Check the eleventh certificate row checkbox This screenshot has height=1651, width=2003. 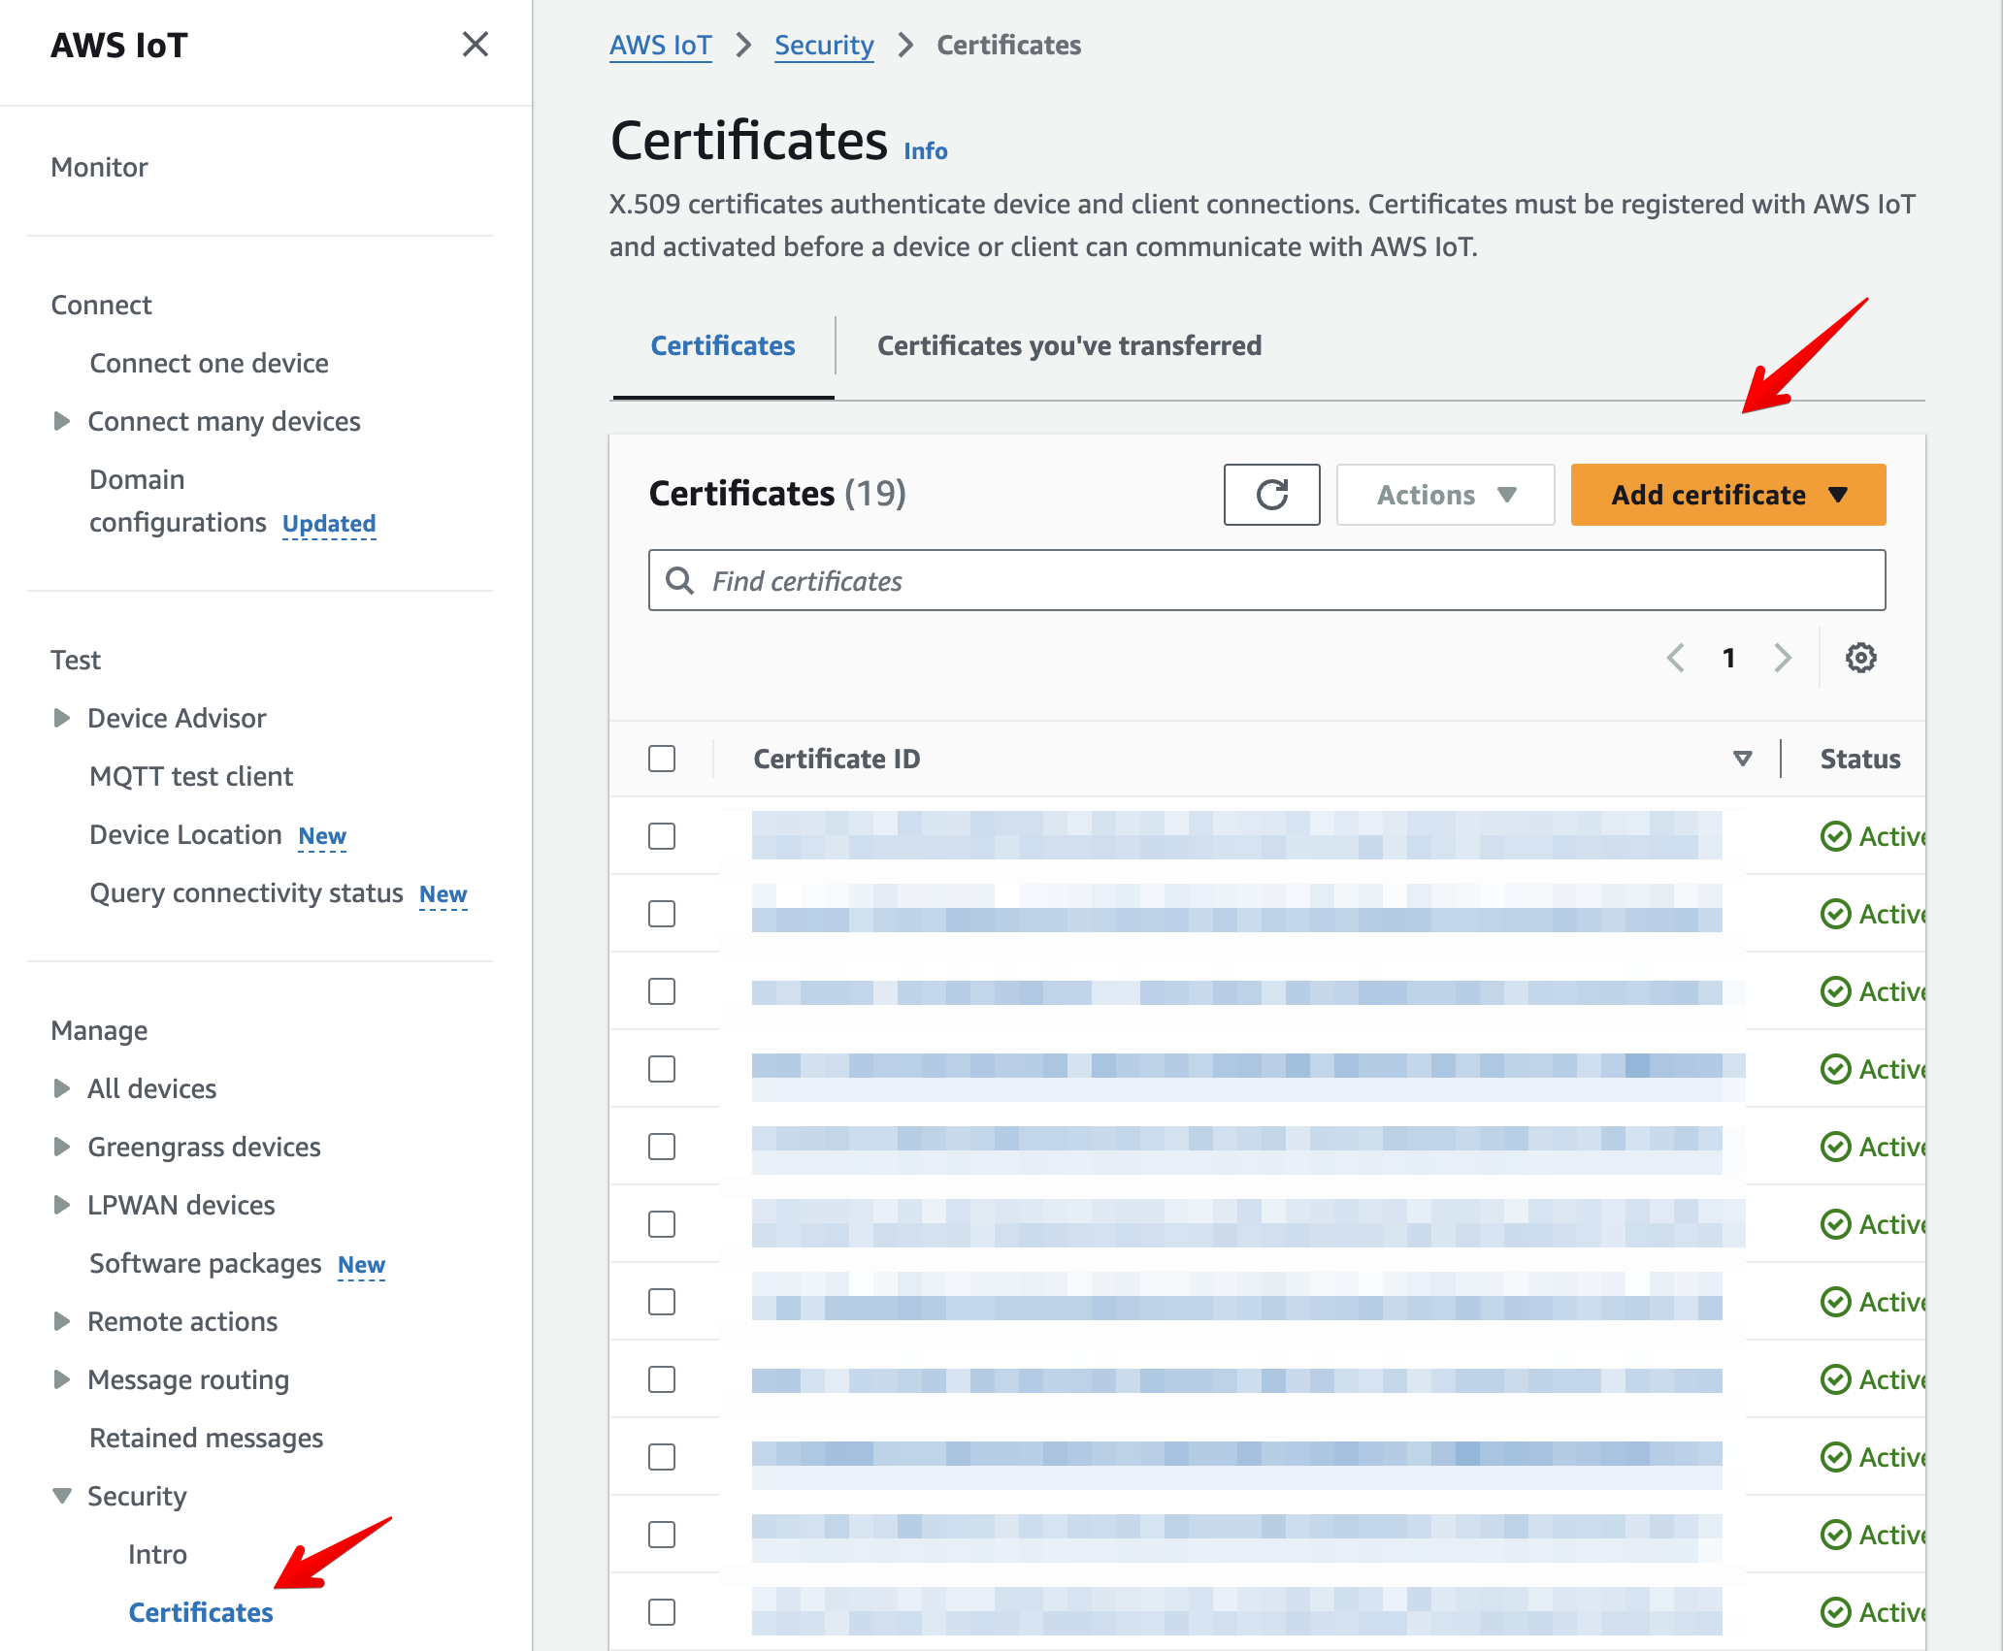point(662,1612)
